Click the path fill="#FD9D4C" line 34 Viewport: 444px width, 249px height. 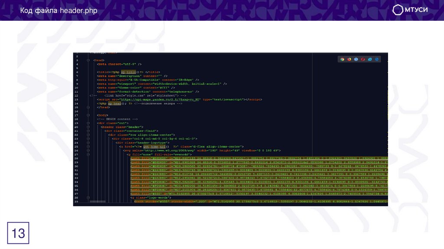[x=259, y=182]
